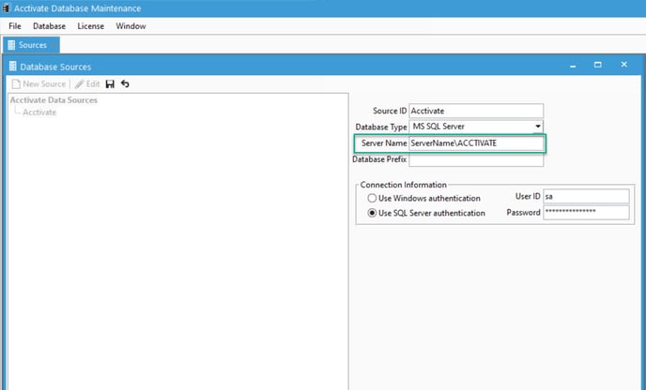Click the Database Prefix input field
Viewport: 646px width, 390px height.
[476, 160]
